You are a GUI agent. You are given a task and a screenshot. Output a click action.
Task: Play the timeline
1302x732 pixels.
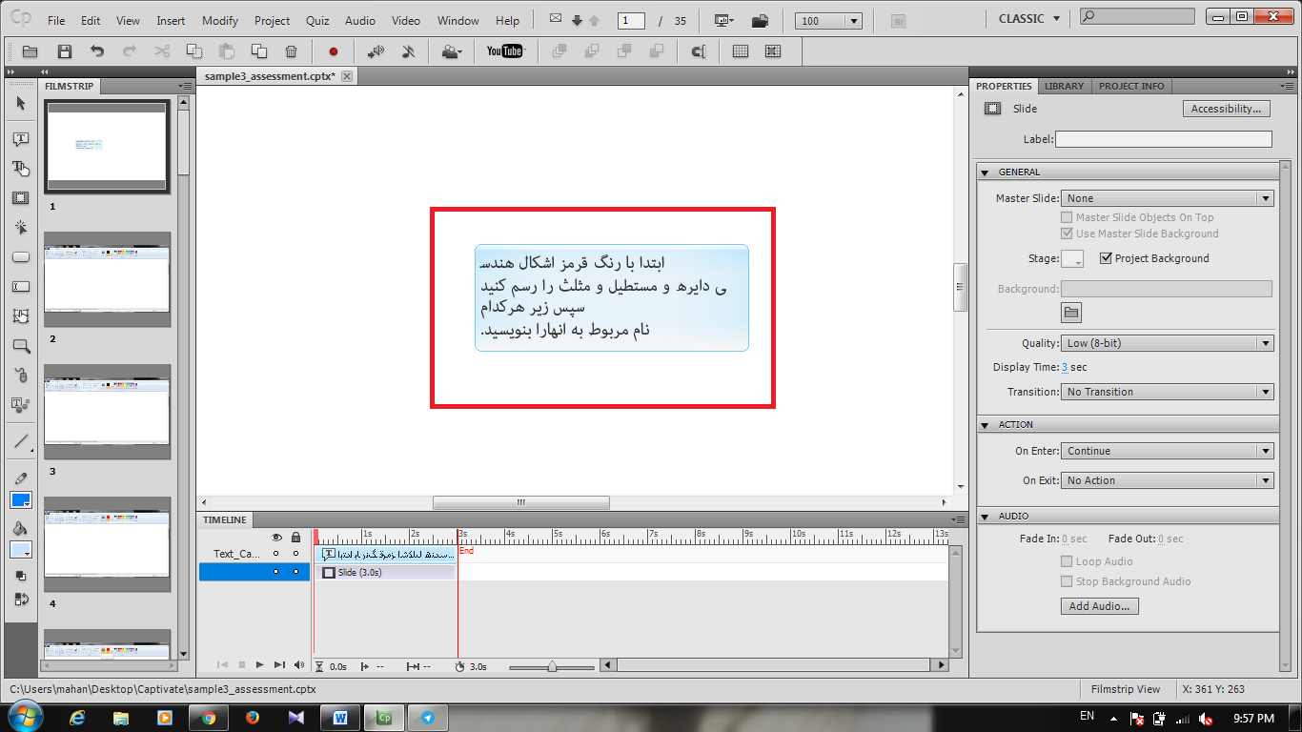click(x=259, y=665)
